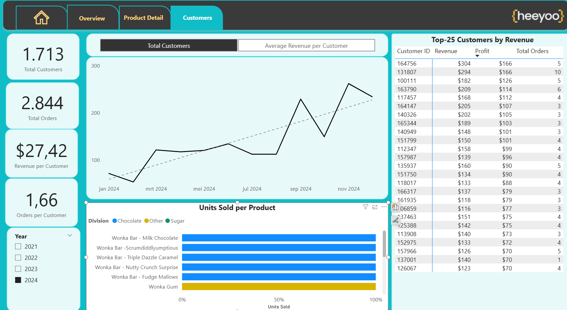Click the build visual lightning chart icon
Screen dimensions: 567x310
(395, 207)
